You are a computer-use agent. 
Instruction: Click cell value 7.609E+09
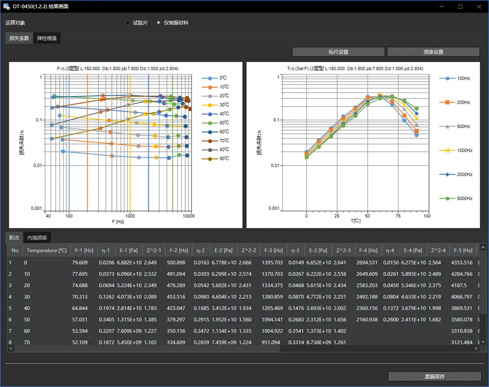(130, 331)
